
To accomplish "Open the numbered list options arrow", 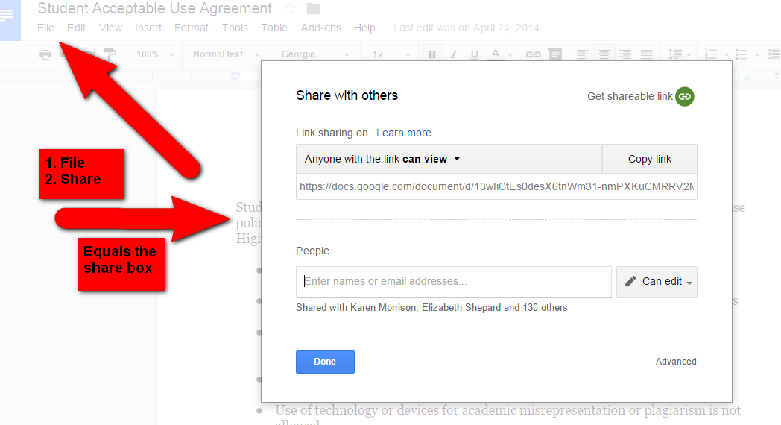I will pos(727,55).
